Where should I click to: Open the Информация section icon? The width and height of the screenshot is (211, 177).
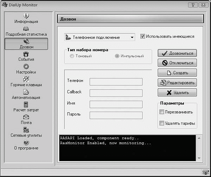tap(26, 16)
